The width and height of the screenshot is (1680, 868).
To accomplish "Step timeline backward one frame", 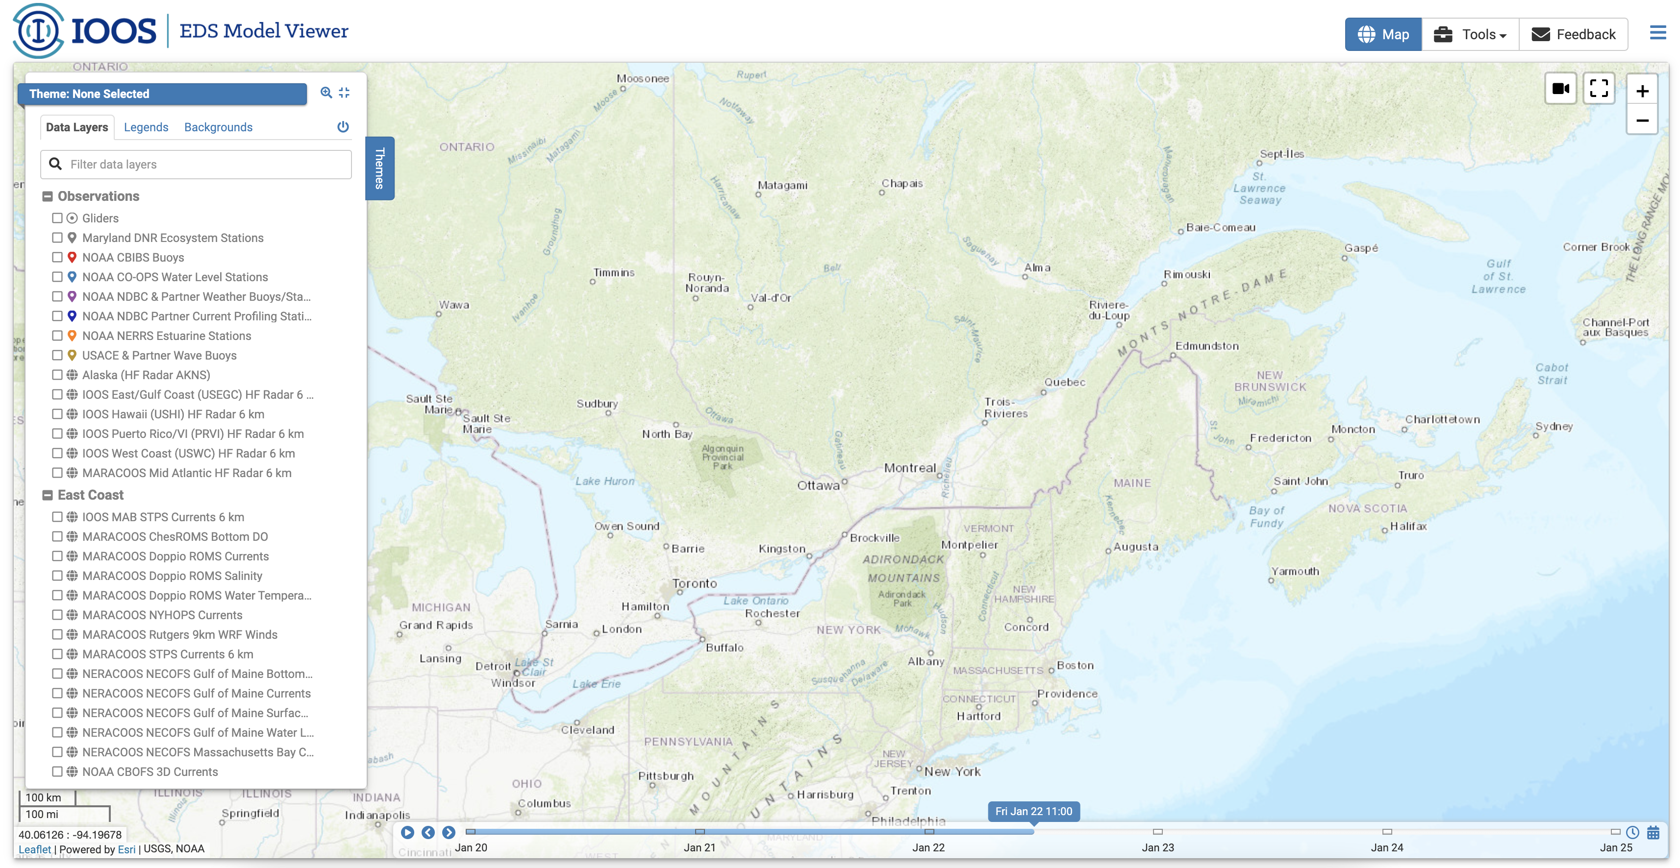I will coord(428,832).
